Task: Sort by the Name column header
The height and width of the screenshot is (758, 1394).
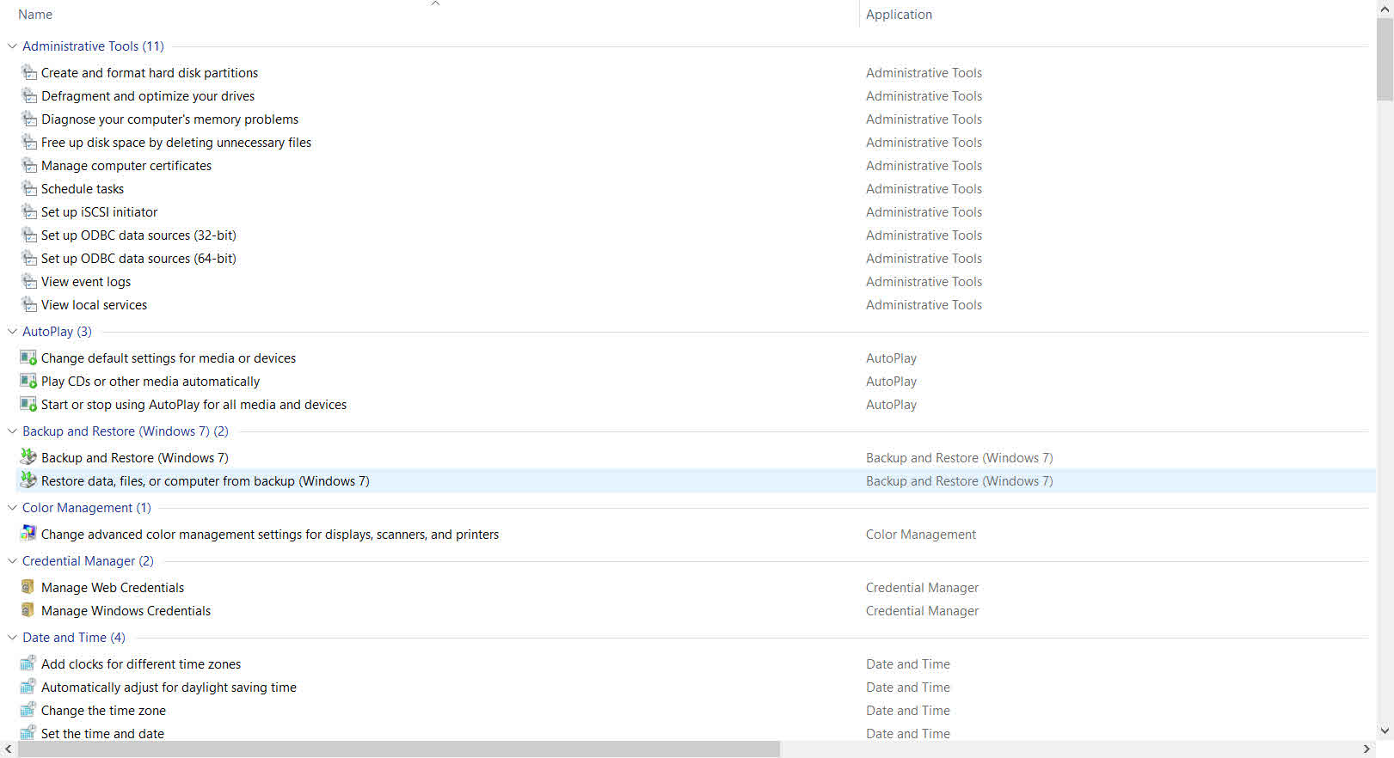Action: (35, 15)
